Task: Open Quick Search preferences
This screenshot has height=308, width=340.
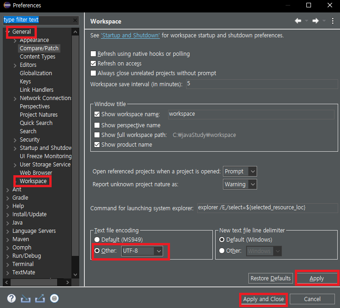Action: click(x=36, y=123)
